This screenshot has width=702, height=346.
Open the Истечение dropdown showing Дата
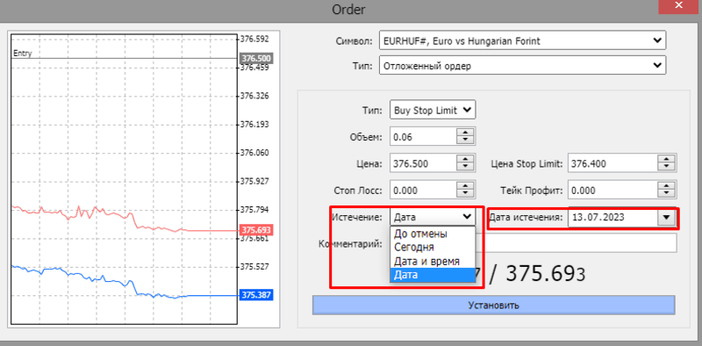point(433,218)
